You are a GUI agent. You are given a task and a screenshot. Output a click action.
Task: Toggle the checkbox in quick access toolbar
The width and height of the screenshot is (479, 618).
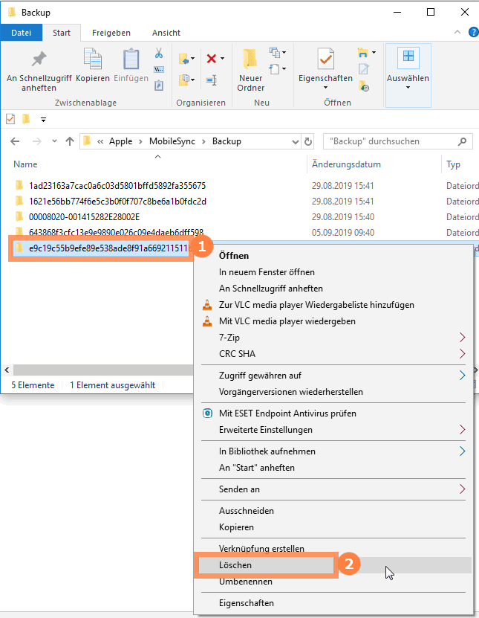point(10,119)
